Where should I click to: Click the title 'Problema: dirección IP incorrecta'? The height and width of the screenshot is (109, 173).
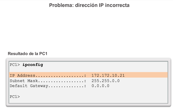click(89, 5)
